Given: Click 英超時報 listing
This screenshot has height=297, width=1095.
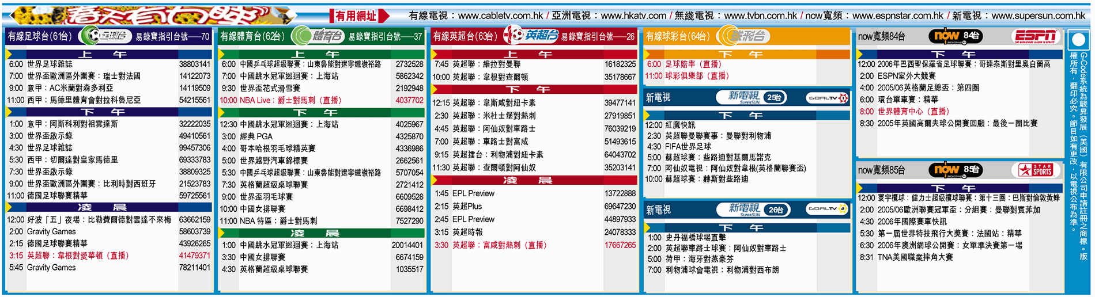Looking at the screenshot, I should (467, 233).
